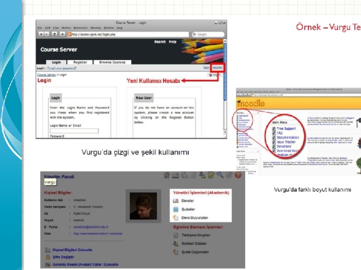Click the Forward arrow in Course Server browser
Screen dimensions: 361x270
coord(47,34)
